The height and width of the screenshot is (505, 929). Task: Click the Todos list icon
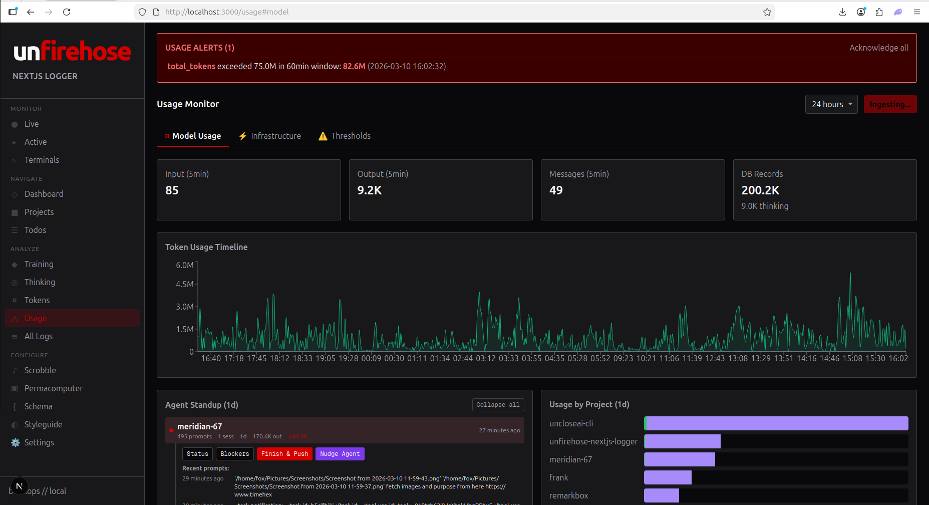(x=15, y=230)
